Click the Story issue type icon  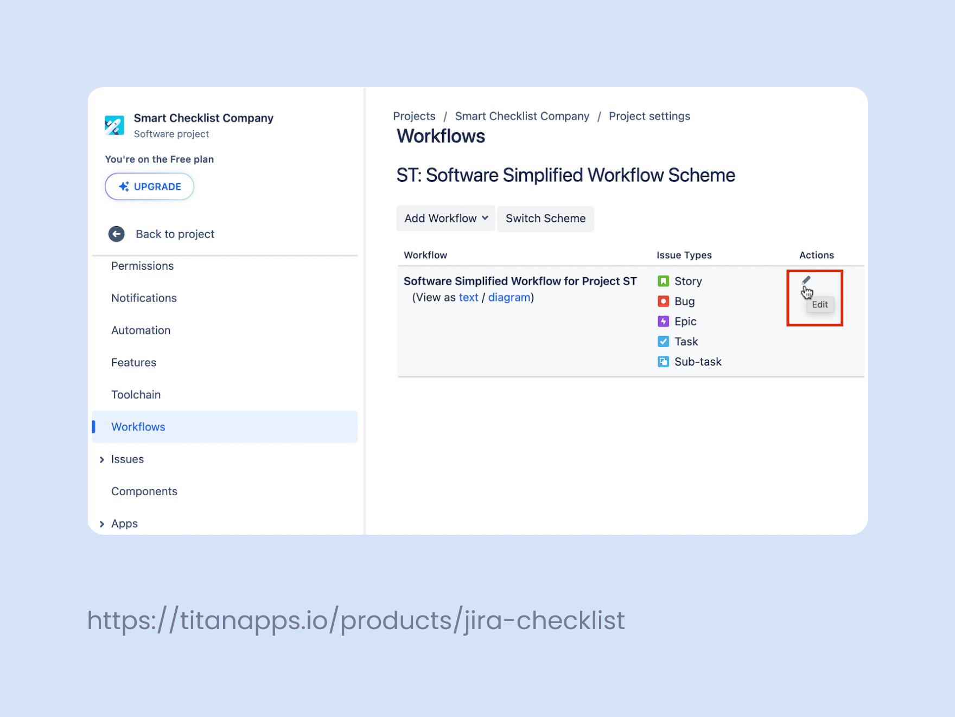click(663, 281)
